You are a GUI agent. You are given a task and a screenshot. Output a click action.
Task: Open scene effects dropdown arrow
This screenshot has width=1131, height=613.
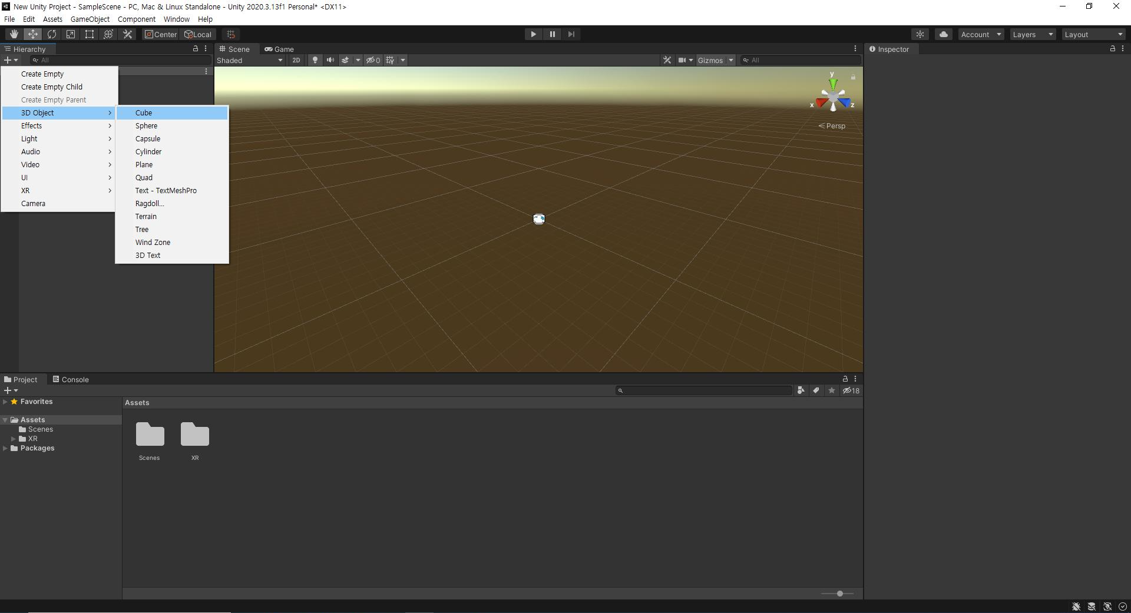(358, 60)
